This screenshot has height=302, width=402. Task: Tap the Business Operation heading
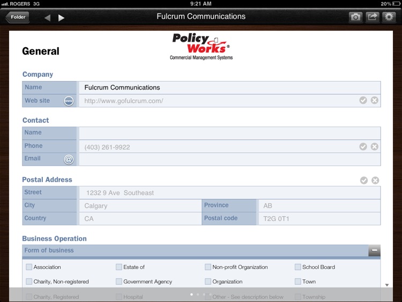coord(54,239)
